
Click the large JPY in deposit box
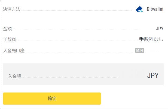point(153,75)
